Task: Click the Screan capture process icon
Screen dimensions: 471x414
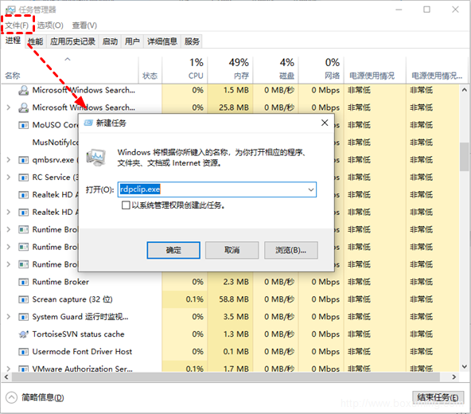Action: point(23,299)
